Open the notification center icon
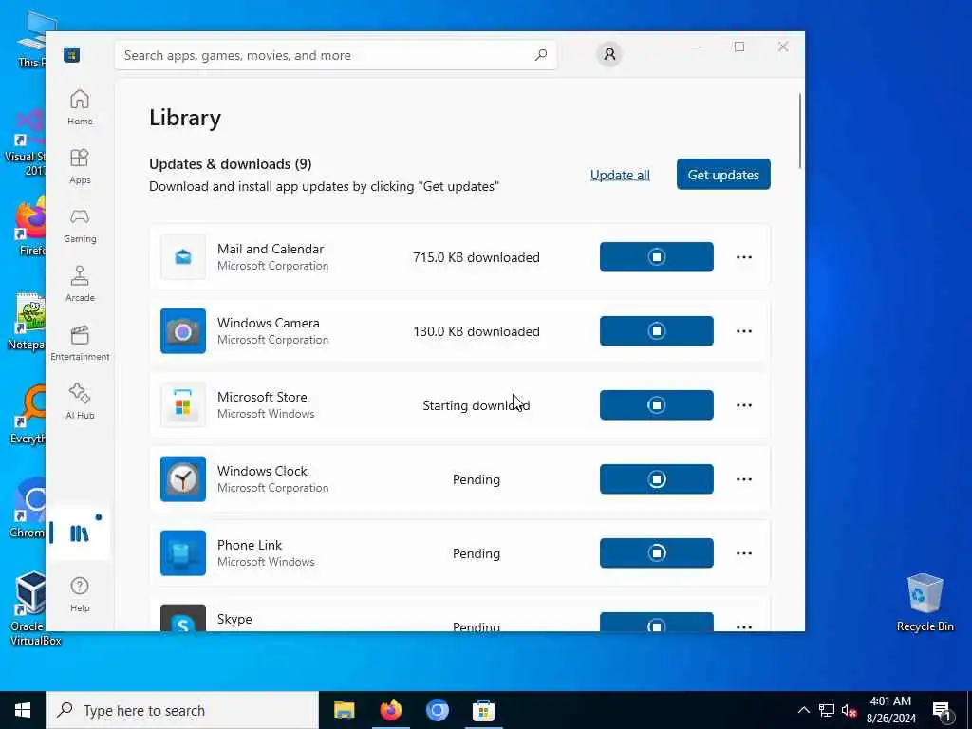The height and width of the screenshot is (729, 972). click(943, 711)
